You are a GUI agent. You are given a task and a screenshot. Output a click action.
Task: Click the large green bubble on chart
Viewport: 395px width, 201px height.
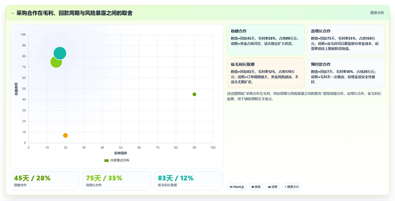56,62
